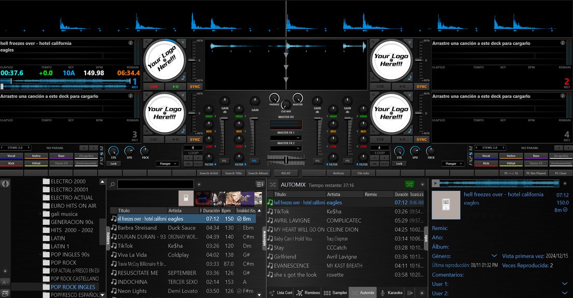Click the deck 2 play/pause button
The width and height of the screenshot is (573, 298).
click(x=402, y=87)
